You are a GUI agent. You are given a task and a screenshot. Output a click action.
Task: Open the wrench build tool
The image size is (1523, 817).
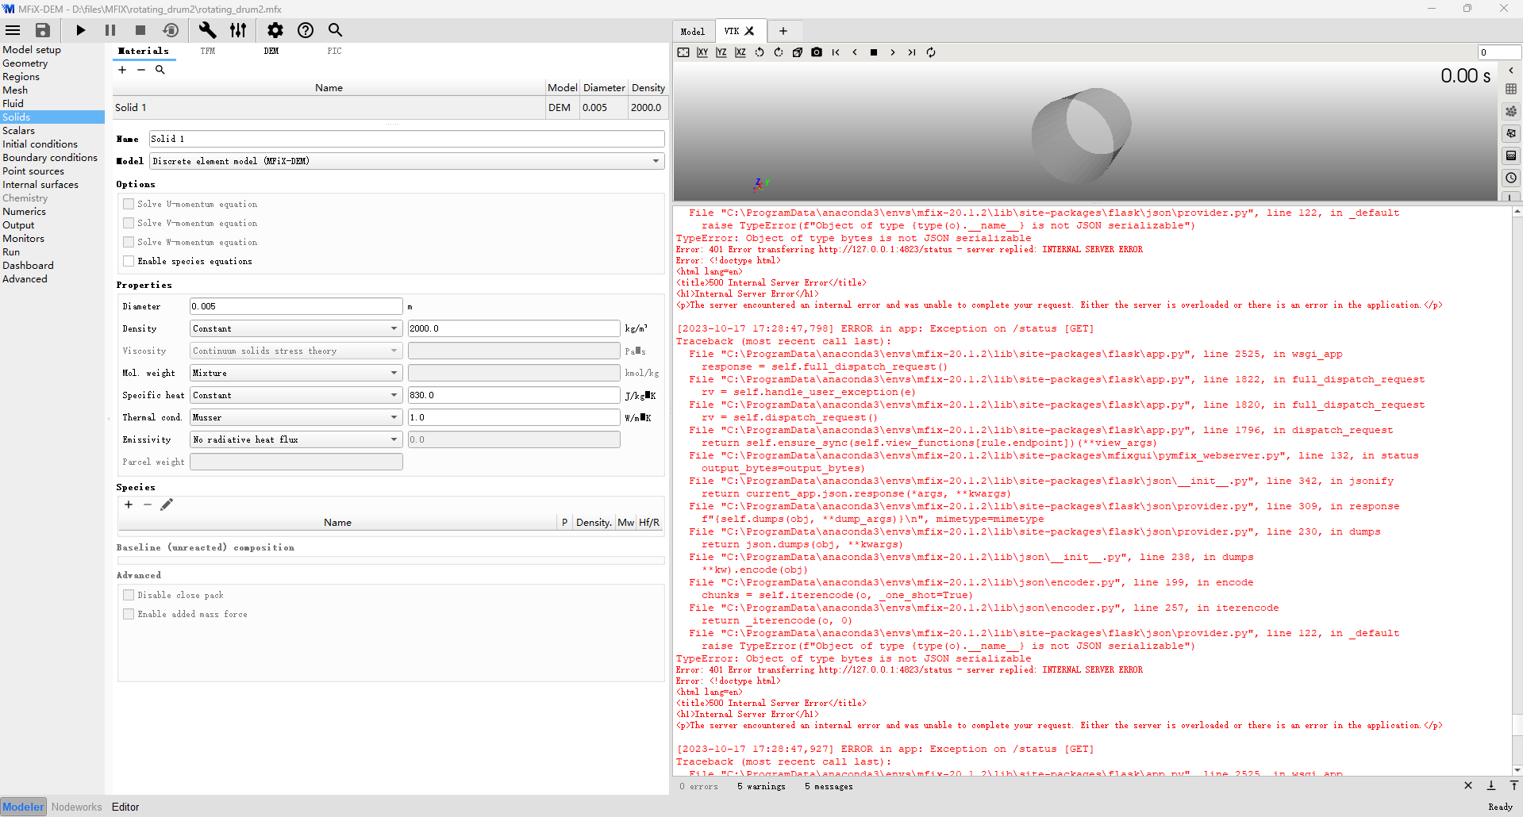[207, 30]
